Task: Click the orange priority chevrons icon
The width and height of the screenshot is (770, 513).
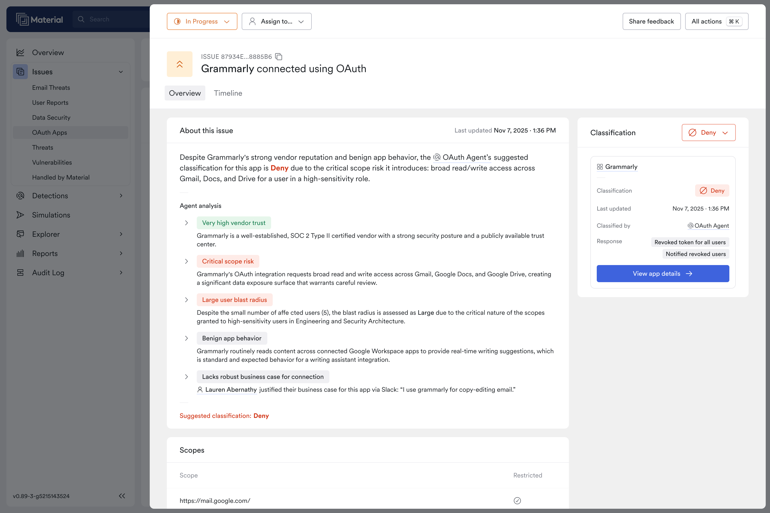Action: coord(179,64)
